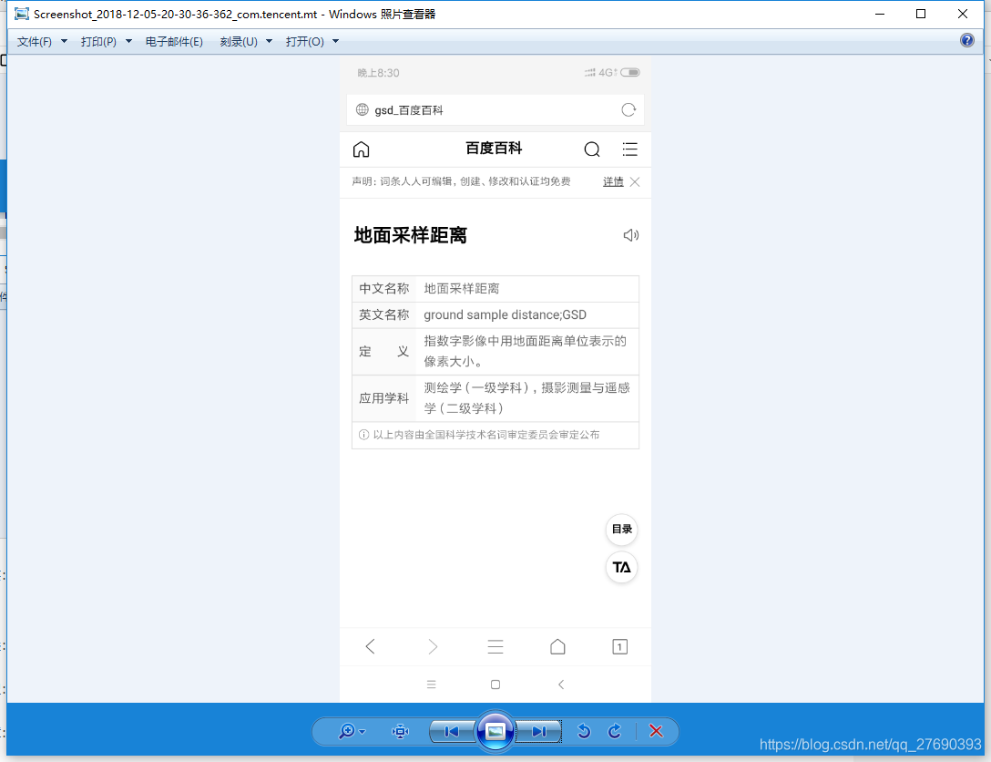The height and width of the screenshot is (762, 991).
Task: Click the blue help question mark icon
Action: tap(967, 40)
